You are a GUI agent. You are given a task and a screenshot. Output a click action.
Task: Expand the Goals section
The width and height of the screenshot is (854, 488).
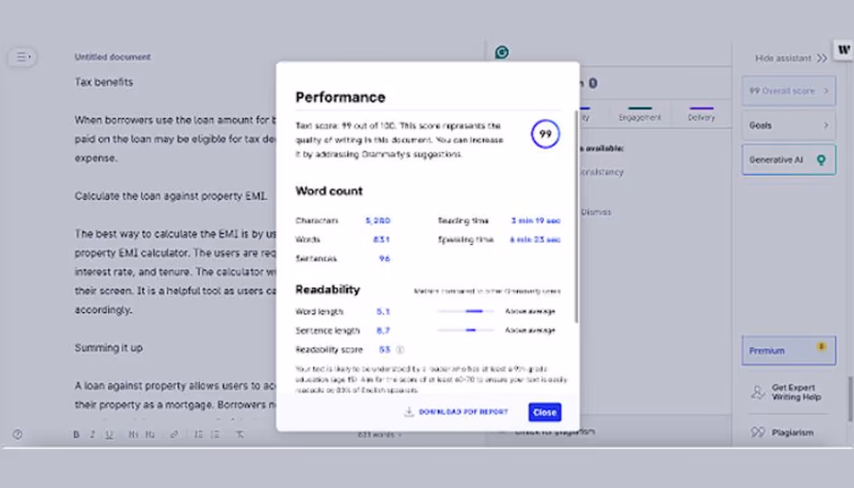tap(789, 125)
